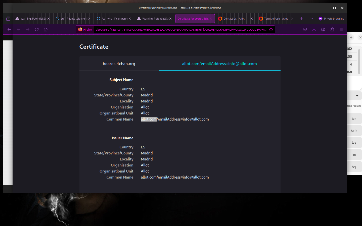Close the second Warning: Potential Security tab
The image size is (362, 226).
point(170,19)
